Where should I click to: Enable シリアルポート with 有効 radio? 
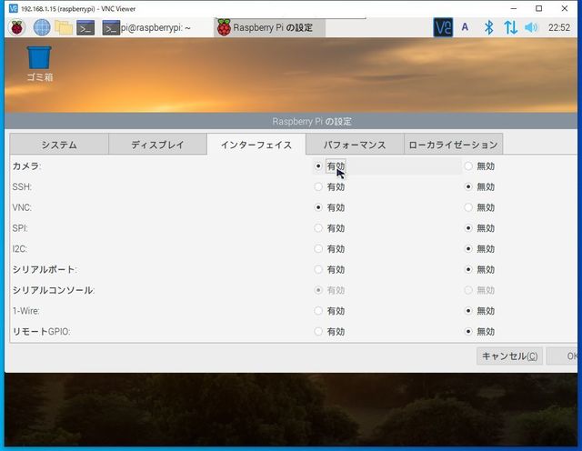pyautogui.click(x=318, y=269)
